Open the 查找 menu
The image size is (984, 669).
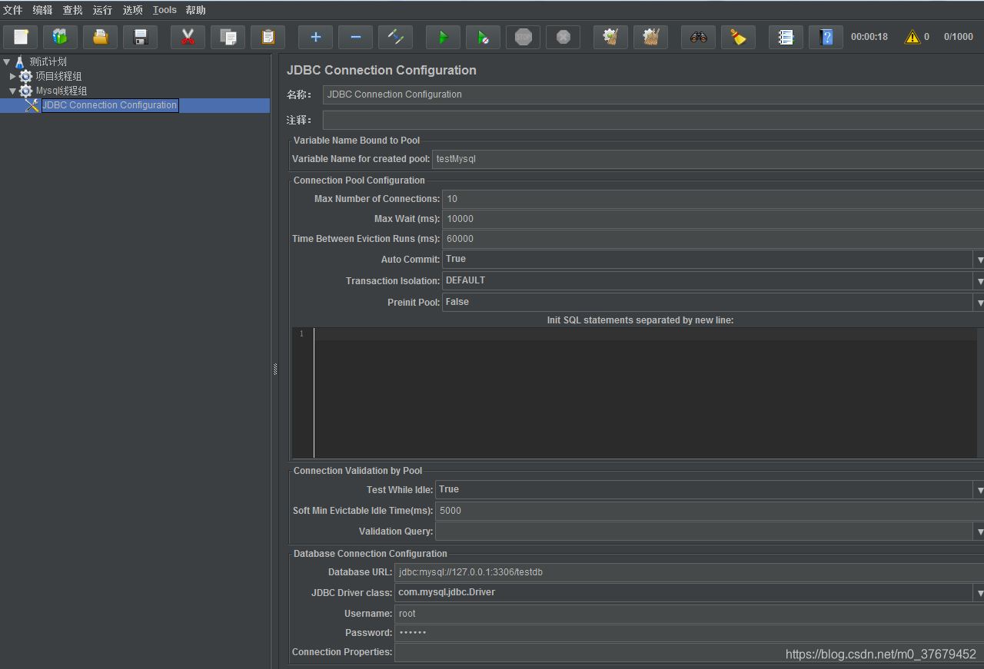[73, 10]
